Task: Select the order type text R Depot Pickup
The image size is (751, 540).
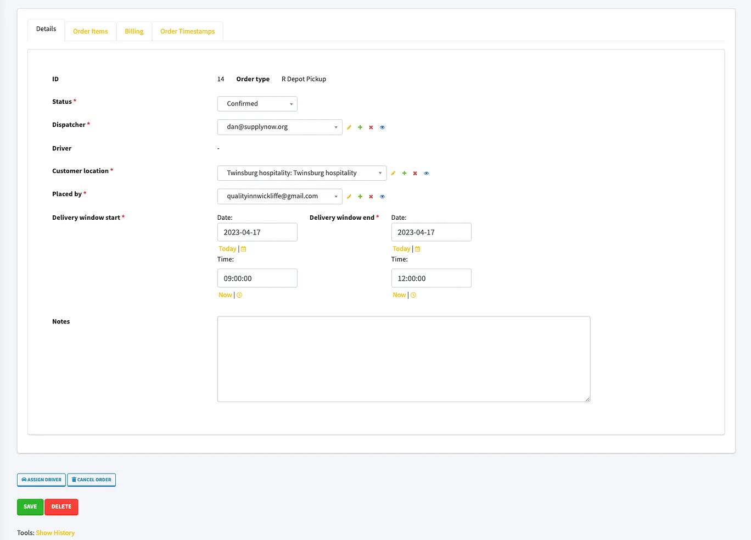Action: 304,79
